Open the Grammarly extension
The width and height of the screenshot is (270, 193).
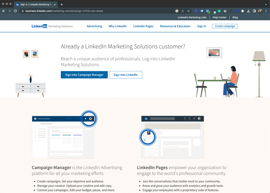coord(219,11)
